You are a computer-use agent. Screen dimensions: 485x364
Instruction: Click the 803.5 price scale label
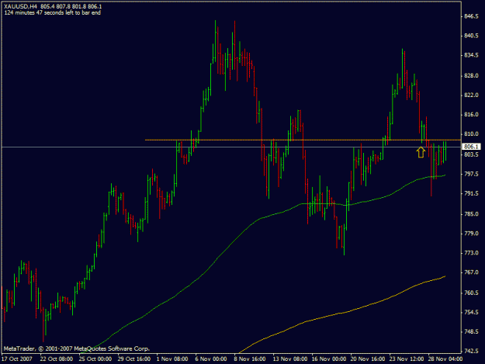tap(471, 154)
